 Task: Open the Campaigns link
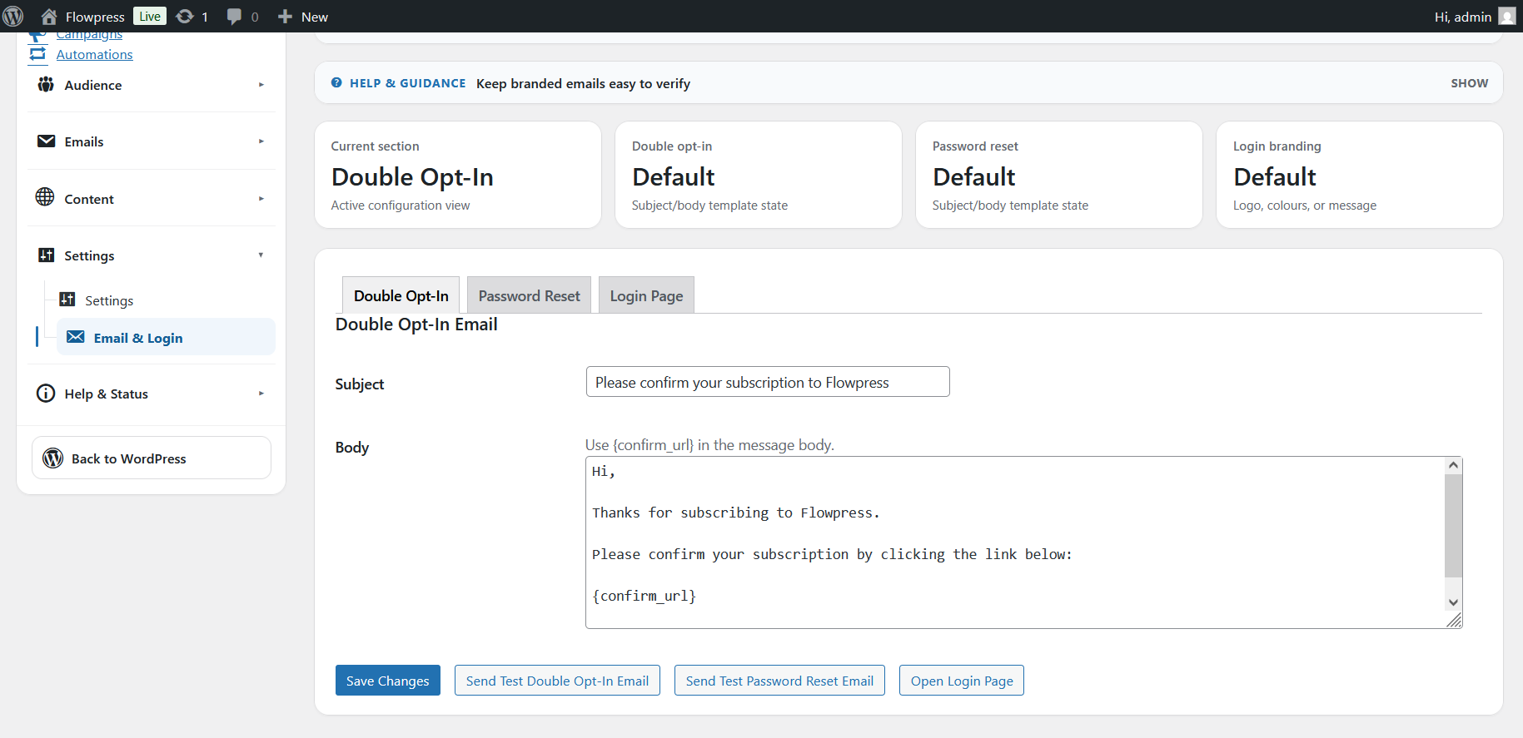pos(89,36)
